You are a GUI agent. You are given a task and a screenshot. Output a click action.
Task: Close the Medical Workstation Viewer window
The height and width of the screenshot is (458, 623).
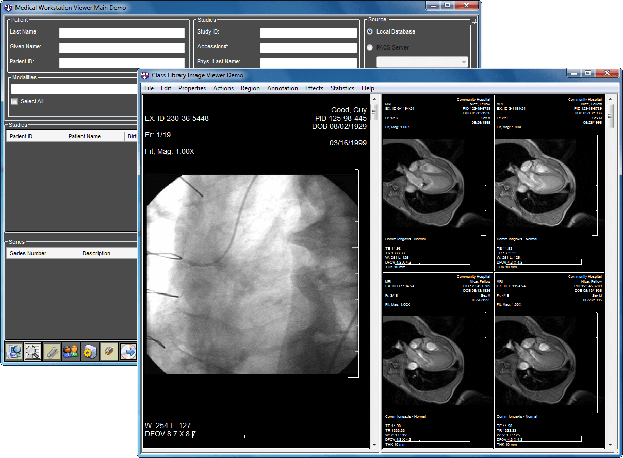(x=467, y=6)
